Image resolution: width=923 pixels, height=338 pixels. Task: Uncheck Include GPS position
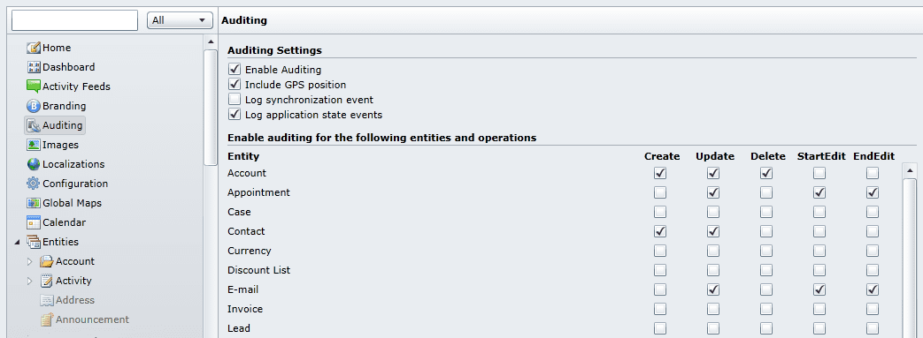point(235,85)
